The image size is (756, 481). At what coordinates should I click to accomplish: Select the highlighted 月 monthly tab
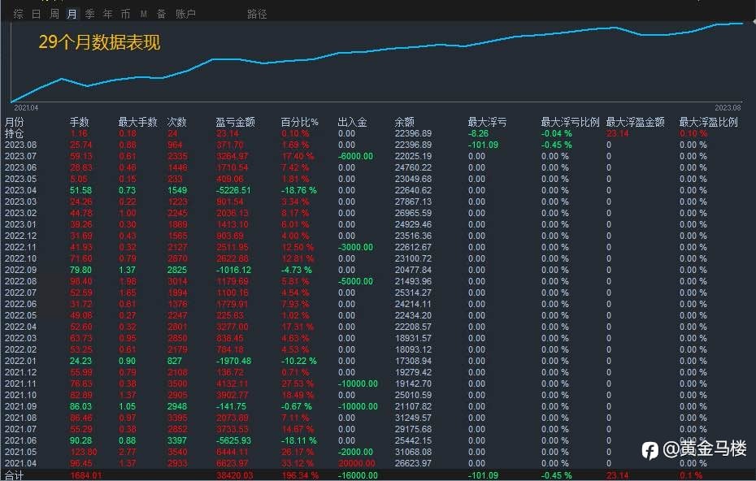click(x=72, y=14)
